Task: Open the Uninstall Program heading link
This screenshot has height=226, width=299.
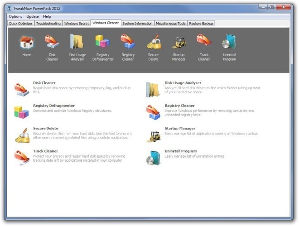Action: pos(181,151)
